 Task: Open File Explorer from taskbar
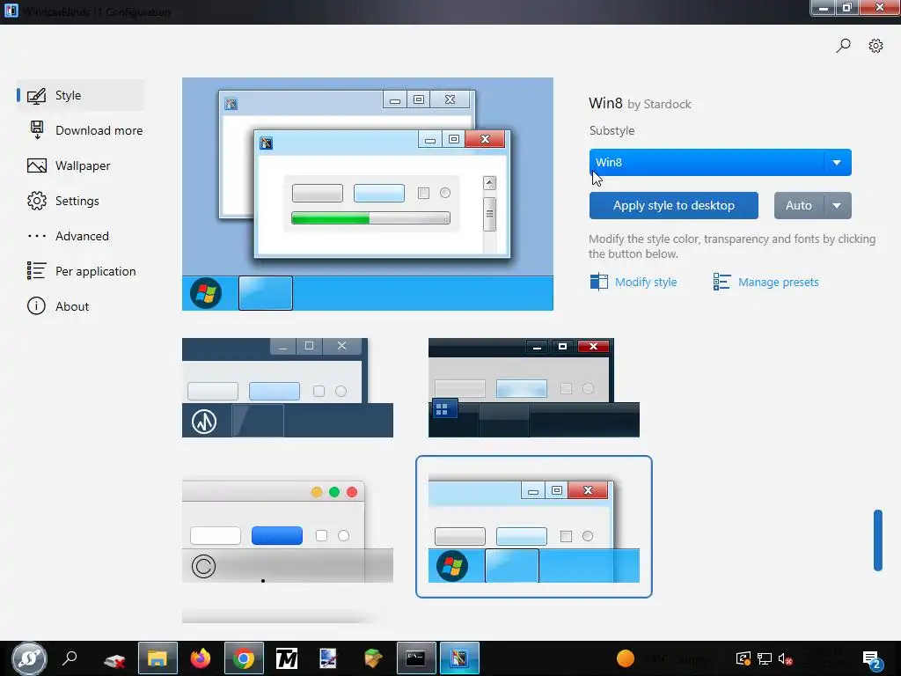coord(157,658)
